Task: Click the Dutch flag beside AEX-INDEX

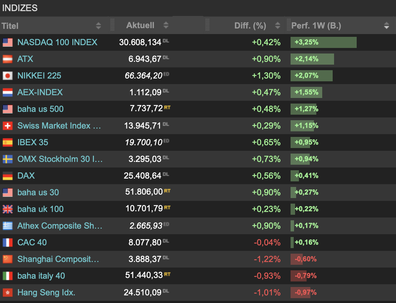Action: point(8,92)
